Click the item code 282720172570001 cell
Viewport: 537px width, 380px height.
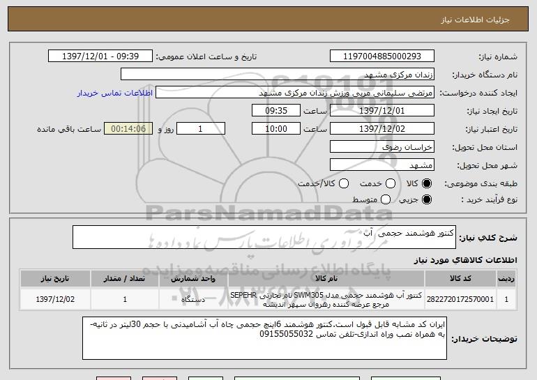click(460, 299)
